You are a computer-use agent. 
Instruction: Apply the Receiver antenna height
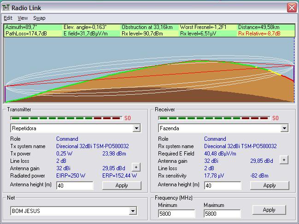click(270, 185)
